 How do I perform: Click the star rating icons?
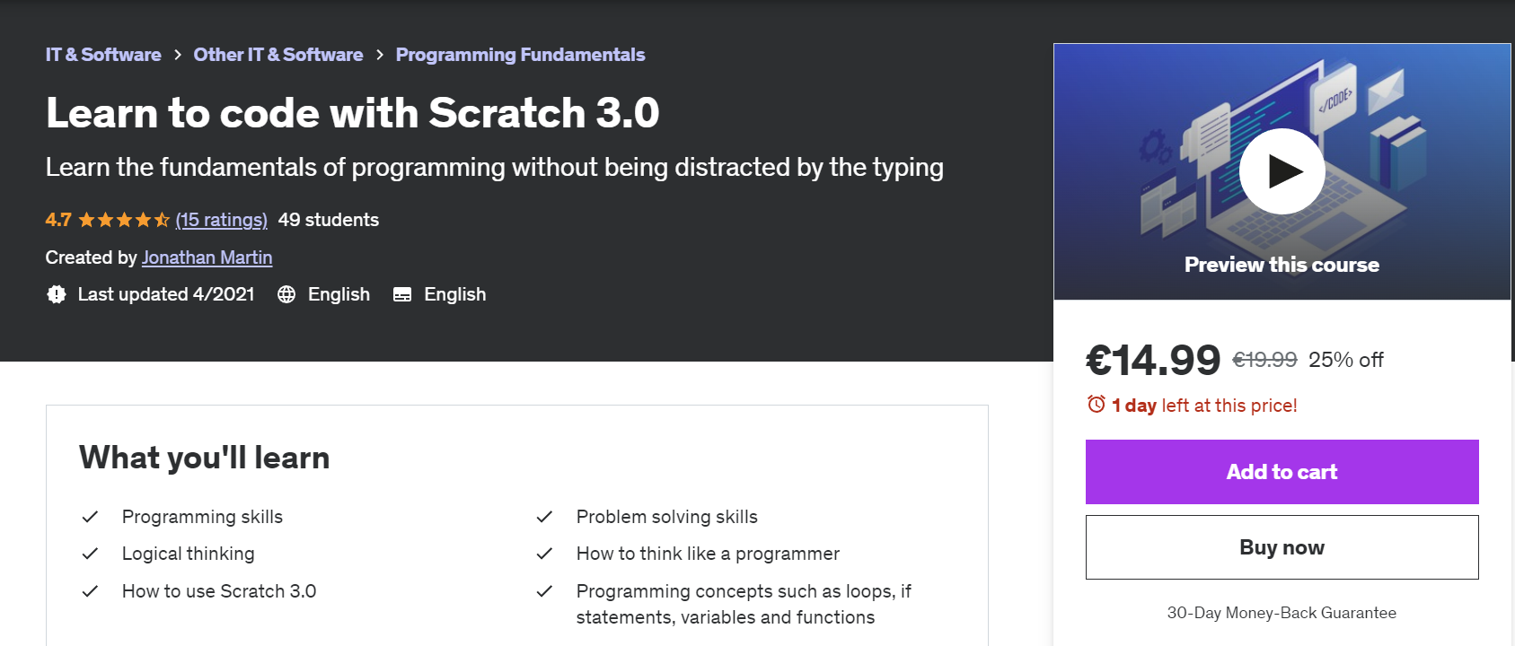pyautogui.click(x=124, y=220)
